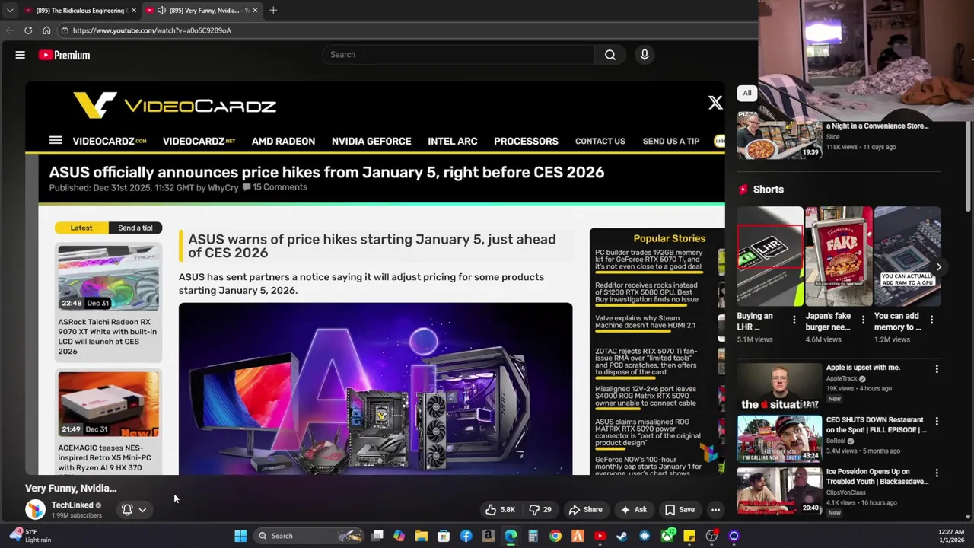Open the Windows Start button
Screen dimensions: 974x548
(240, 536)
